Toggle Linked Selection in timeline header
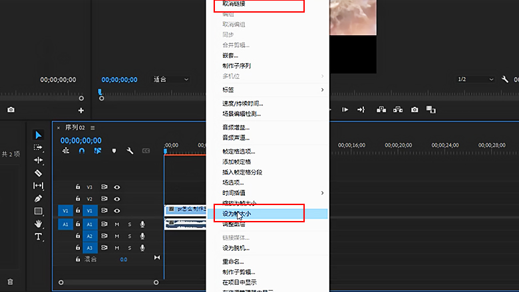Viewport: 519px width, 292px height. click(x=98, y=151)
